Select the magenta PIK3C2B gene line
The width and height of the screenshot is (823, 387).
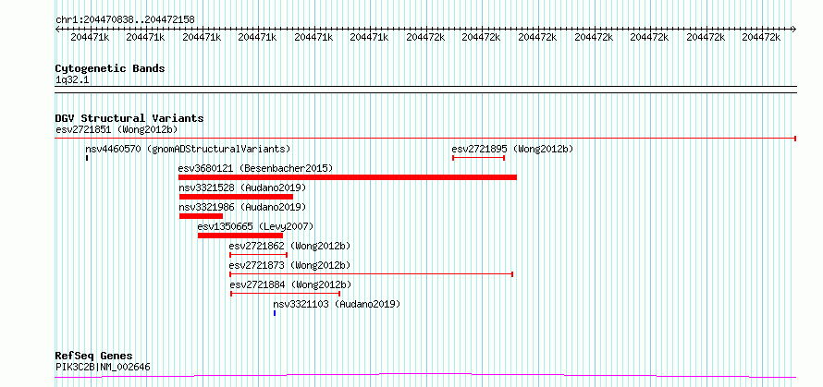coord(425,375)
